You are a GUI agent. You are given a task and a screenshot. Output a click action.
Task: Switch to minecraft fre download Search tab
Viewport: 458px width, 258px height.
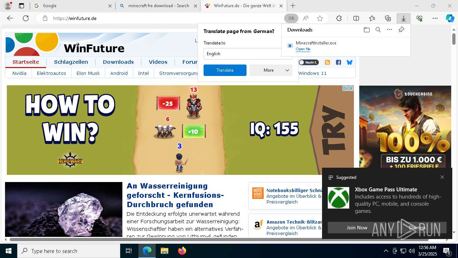158,6
